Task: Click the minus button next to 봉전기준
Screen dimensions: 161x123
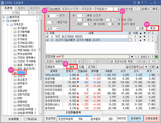Action: (x=139, y=9)
